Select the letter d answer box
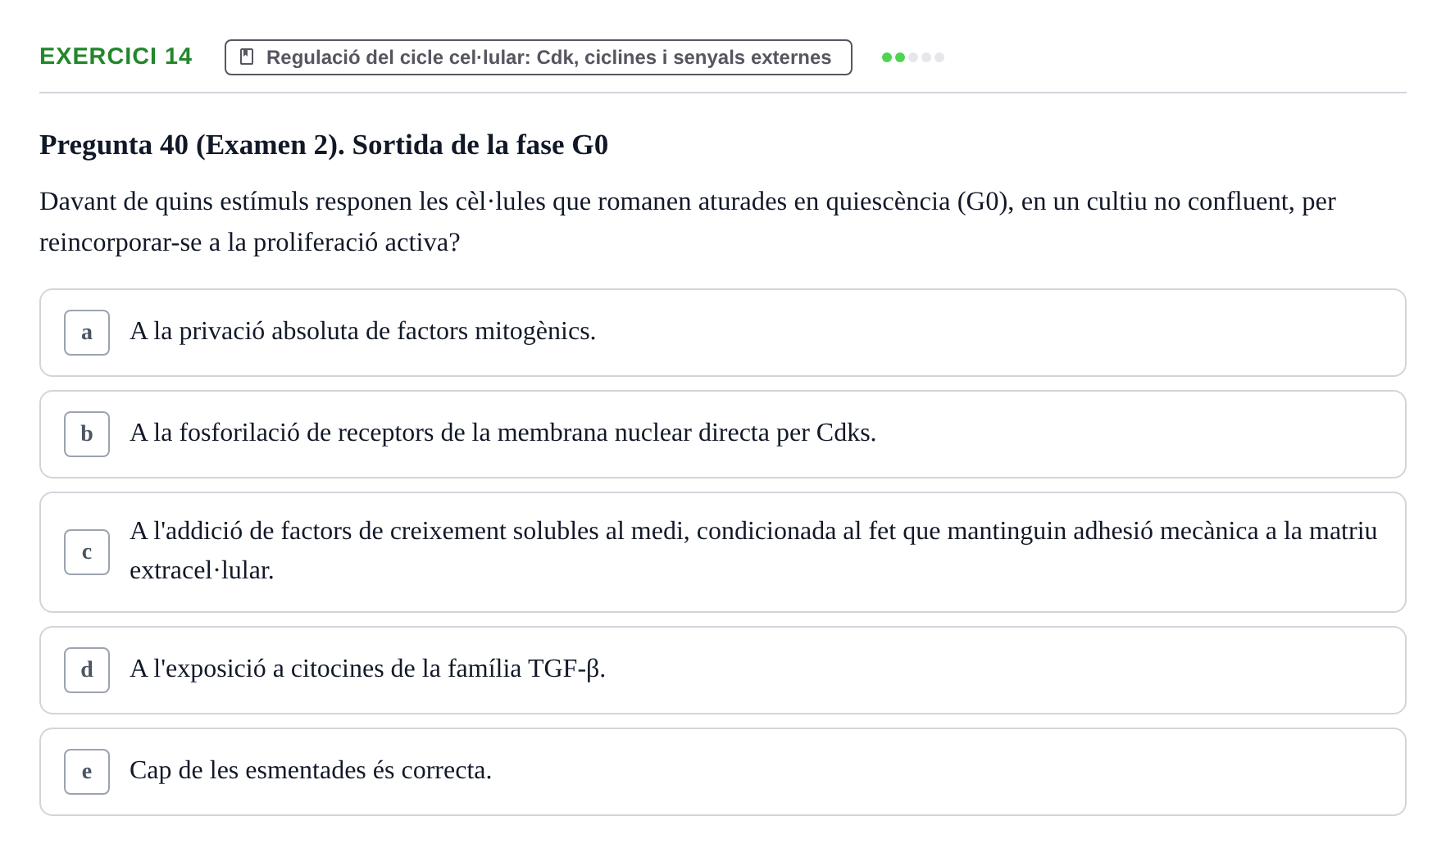This screenshot has height=857, width=1446. click(87, 670)
